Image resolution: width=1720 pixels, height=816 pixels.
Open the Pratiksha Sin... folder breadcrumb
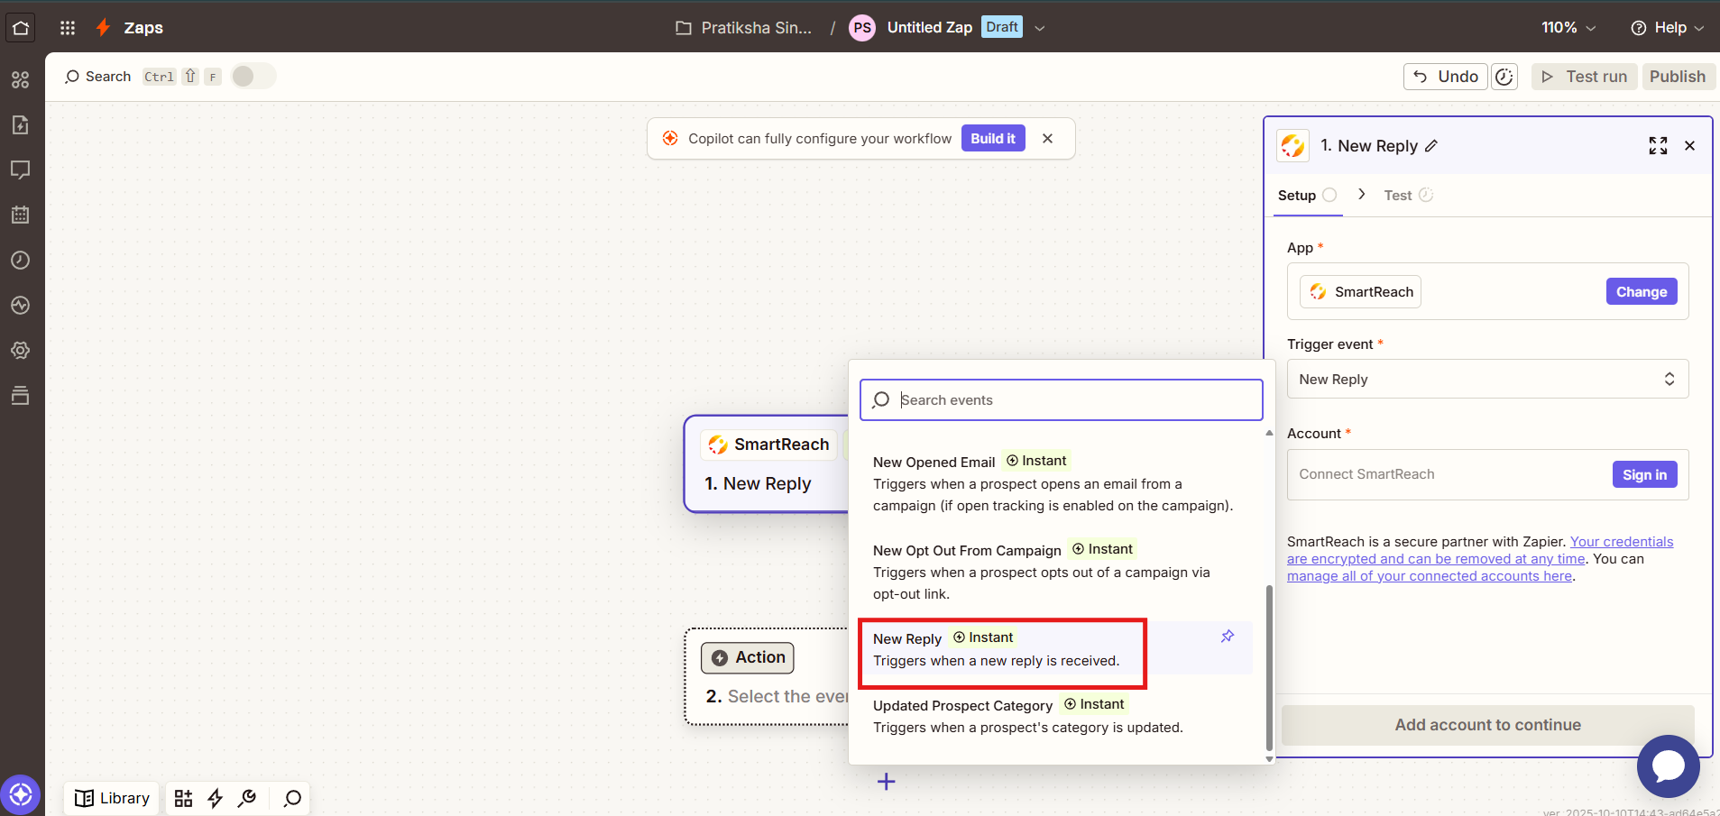click(744, 28)
